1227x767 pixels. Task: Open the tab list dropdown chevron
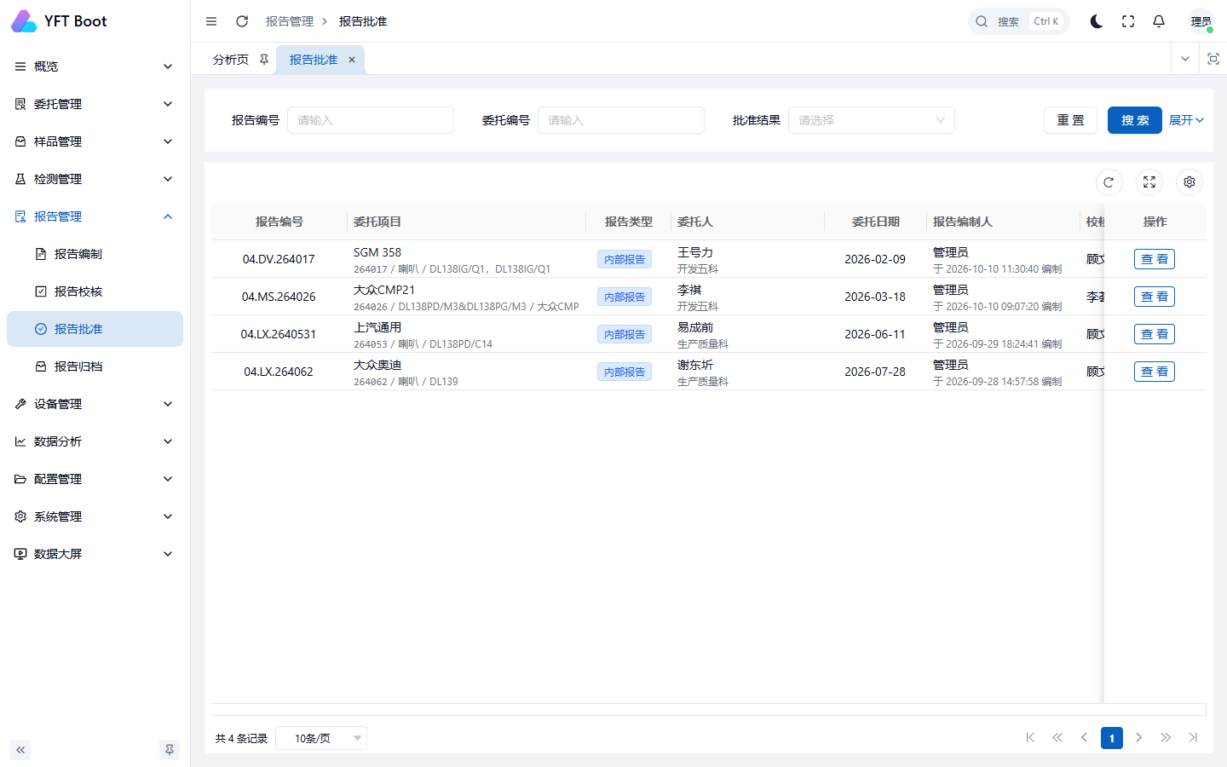coord(1185,59)
